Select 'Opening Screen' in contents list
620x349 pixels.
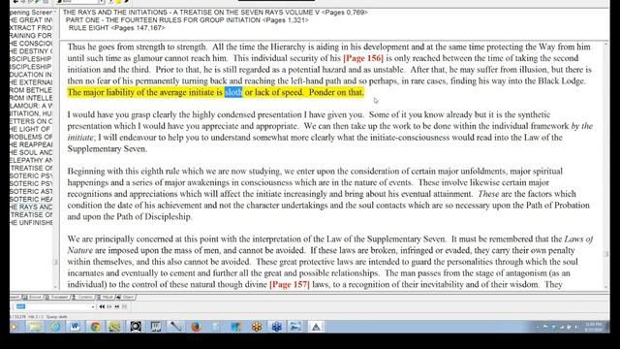tap(31, 13)
